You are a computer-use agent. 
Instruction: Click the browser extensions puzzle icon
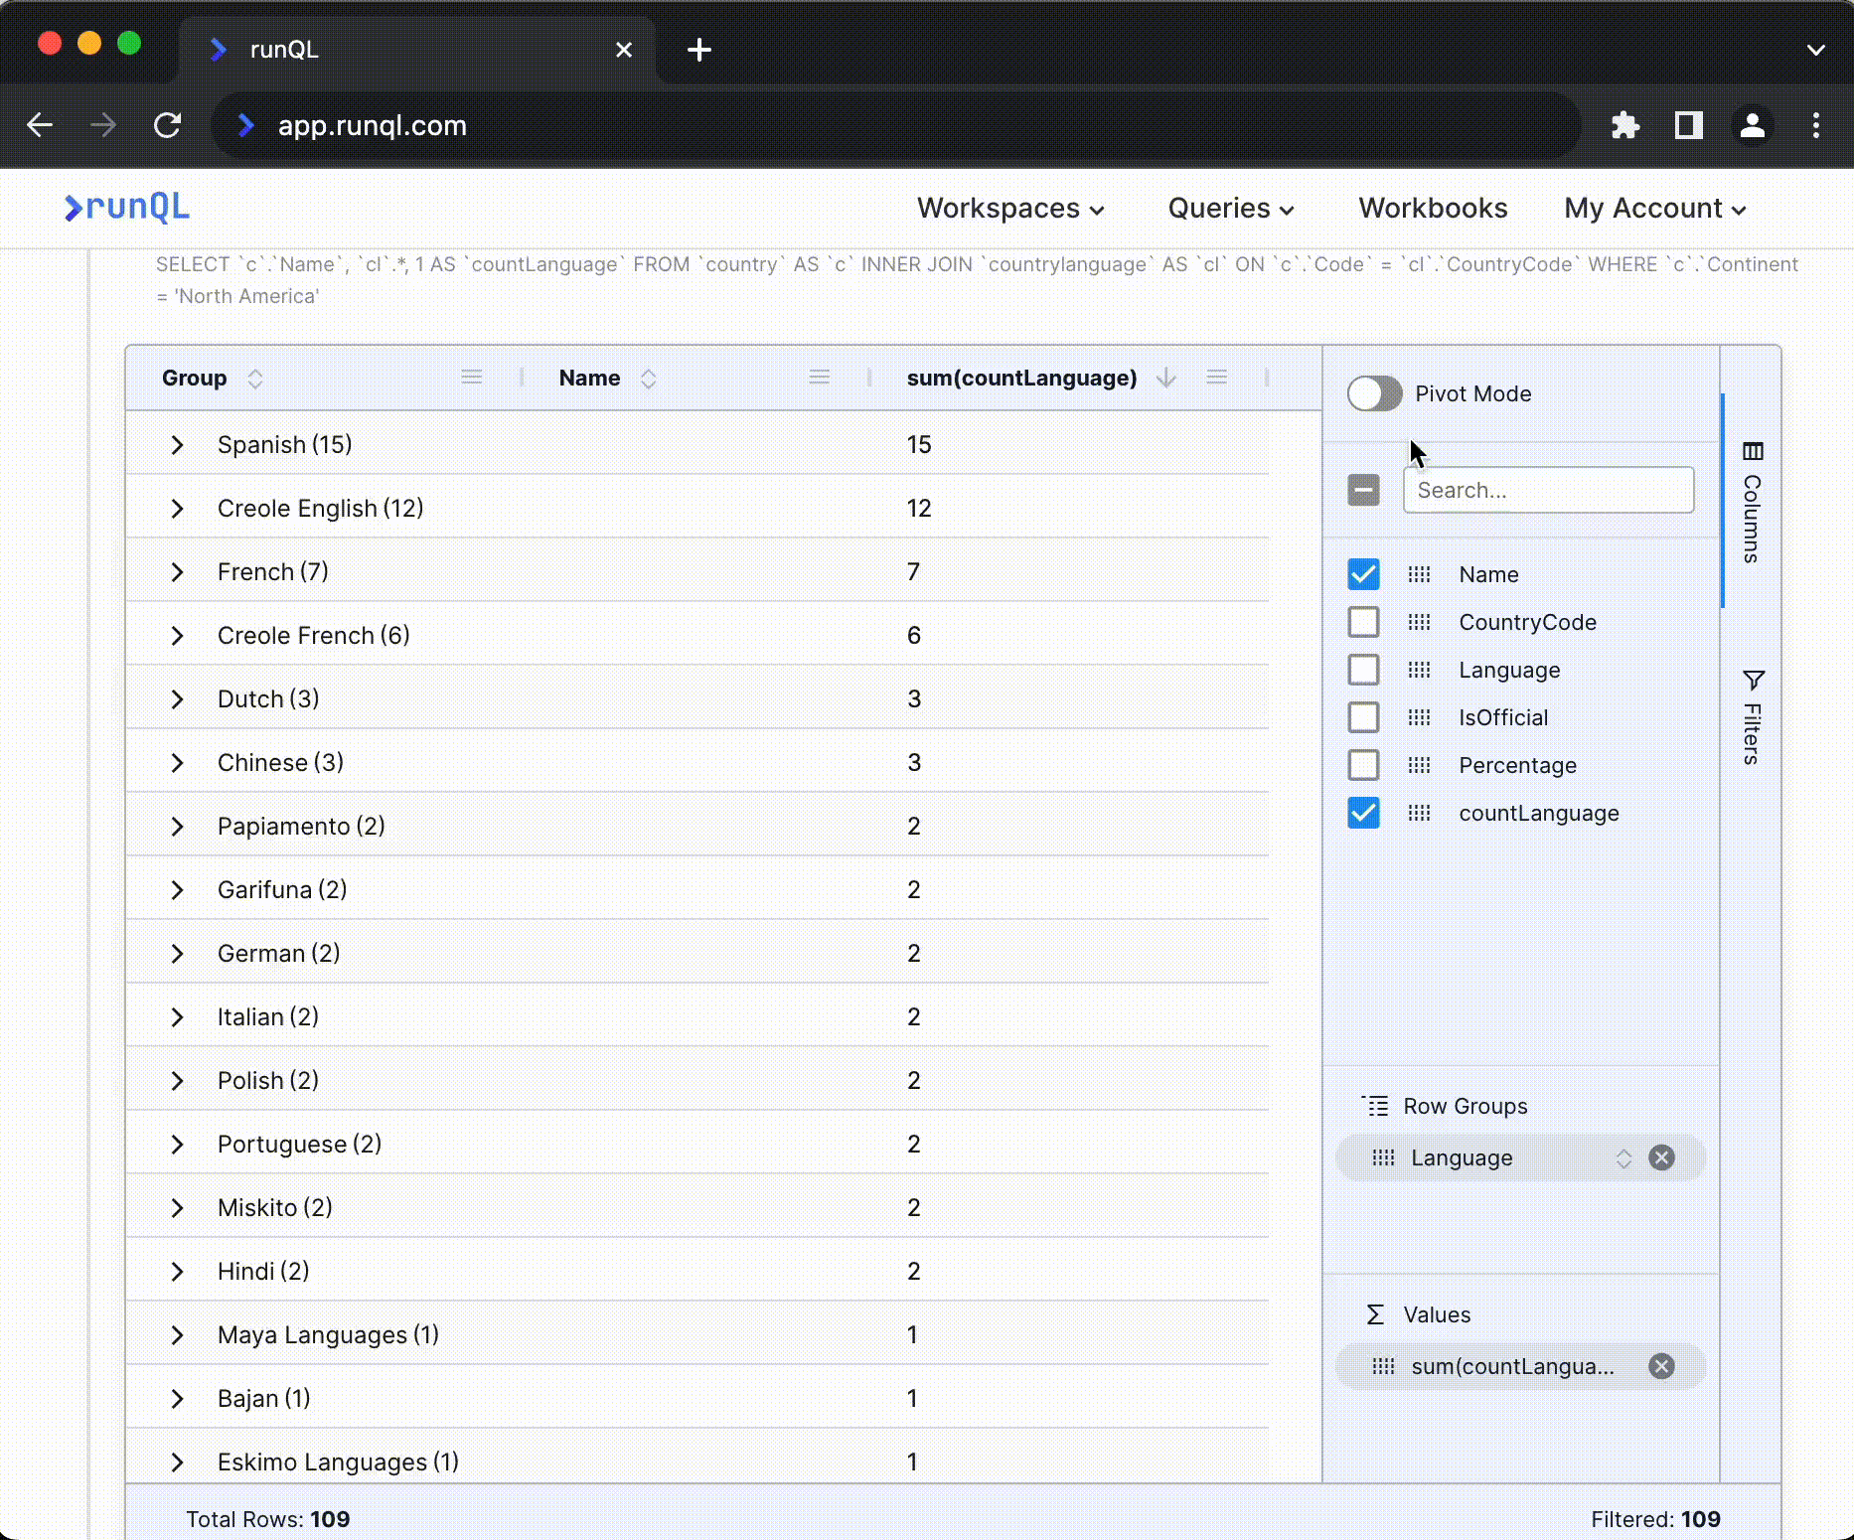1624,126
